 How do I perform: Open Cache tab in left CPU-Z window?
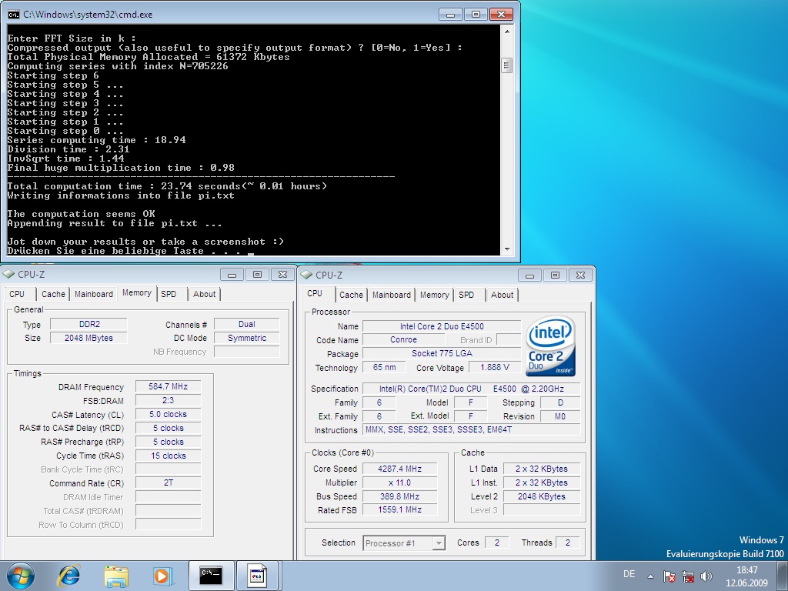point(53,294)
